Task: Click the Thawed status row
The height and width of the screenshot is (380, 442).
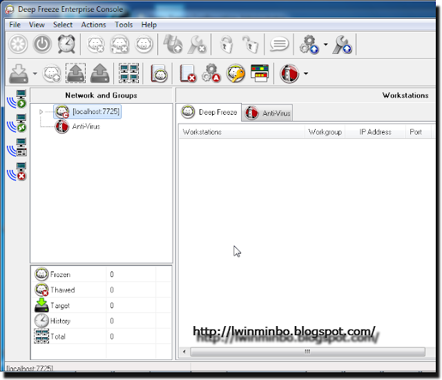Action: click(102, 289)
